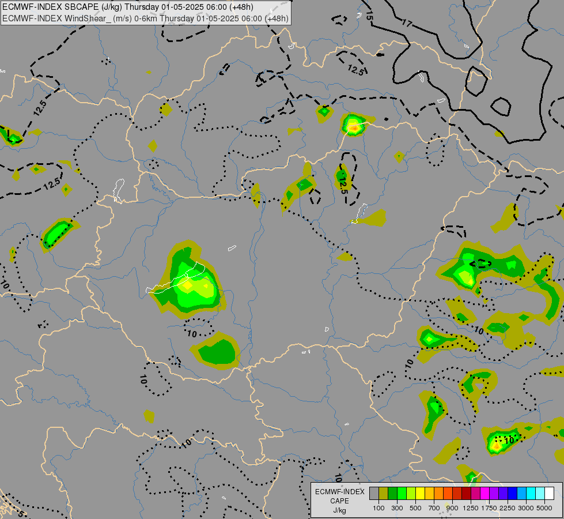Select the pale cyan swatch before 5000
Image resolution: width=564 pixels, height=519 pixels.
point(540,493)
